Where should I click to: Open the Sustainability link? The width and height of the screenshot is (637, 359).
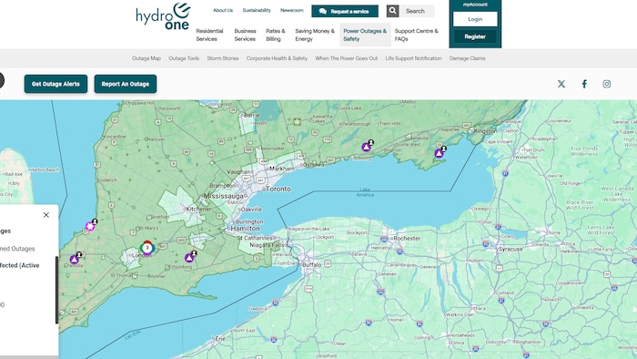257,10
